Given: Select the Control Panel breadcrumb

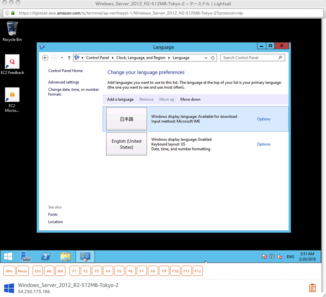Looking at the screenshot, I should point(97,58).
